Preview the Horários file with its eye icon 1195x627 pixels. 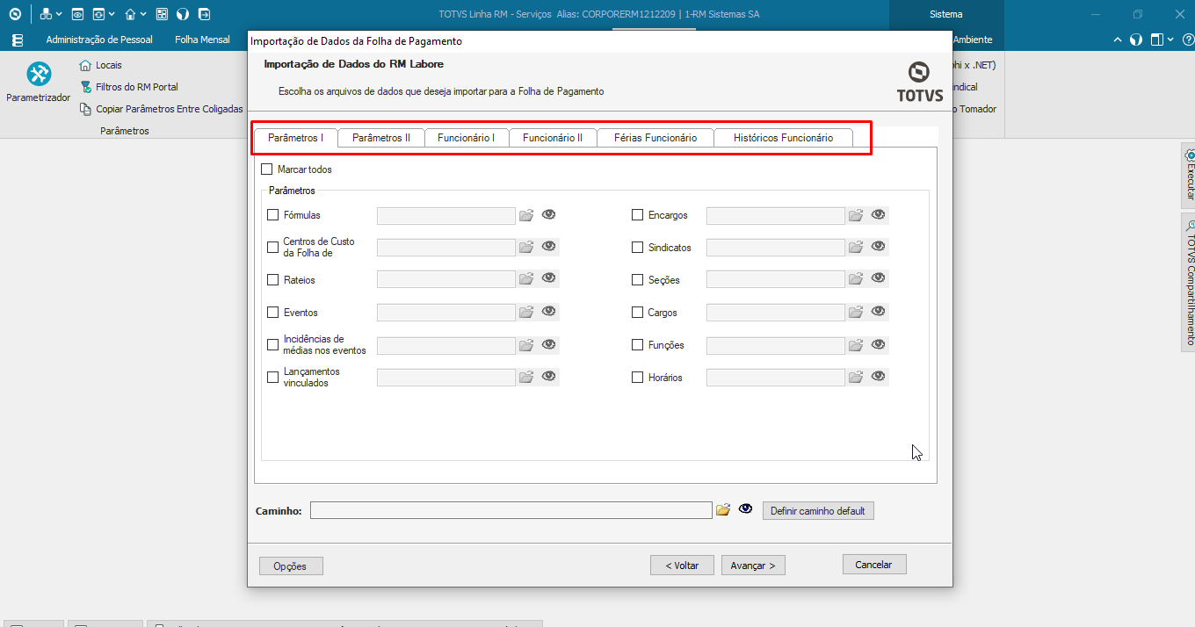pyautogui.click(x=878, y=377)
